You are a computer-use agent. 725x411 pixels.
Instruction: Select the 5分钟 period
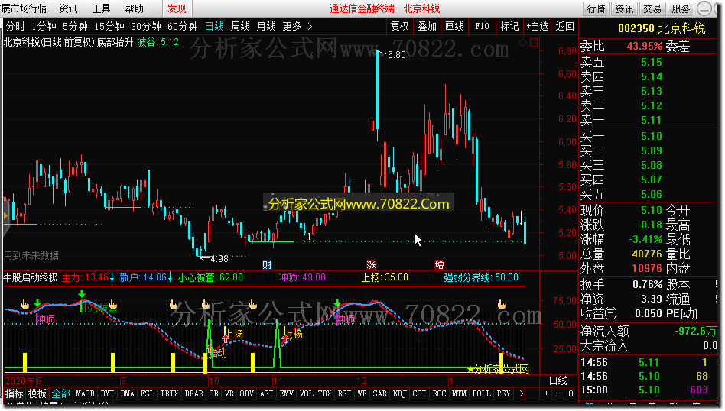(76, 26)
